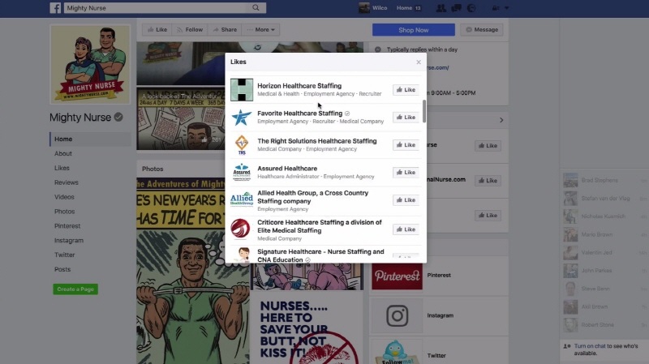Share the Mighty Nurse page

click(225, 30)
